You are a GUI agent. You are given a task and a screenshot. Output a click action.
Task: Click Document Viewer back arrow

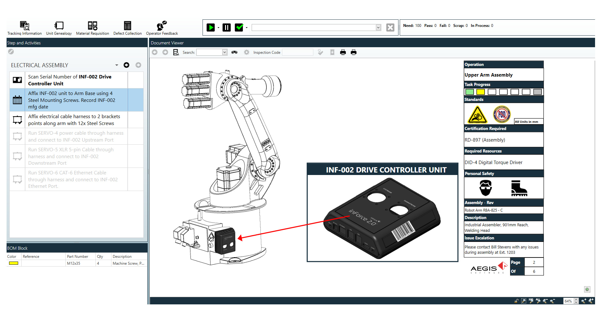click(x=155, y=52)
